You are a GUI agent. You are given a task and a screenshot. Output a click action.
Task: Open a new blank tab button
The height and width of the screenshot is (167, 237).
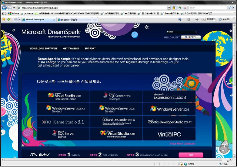(95, 20)
